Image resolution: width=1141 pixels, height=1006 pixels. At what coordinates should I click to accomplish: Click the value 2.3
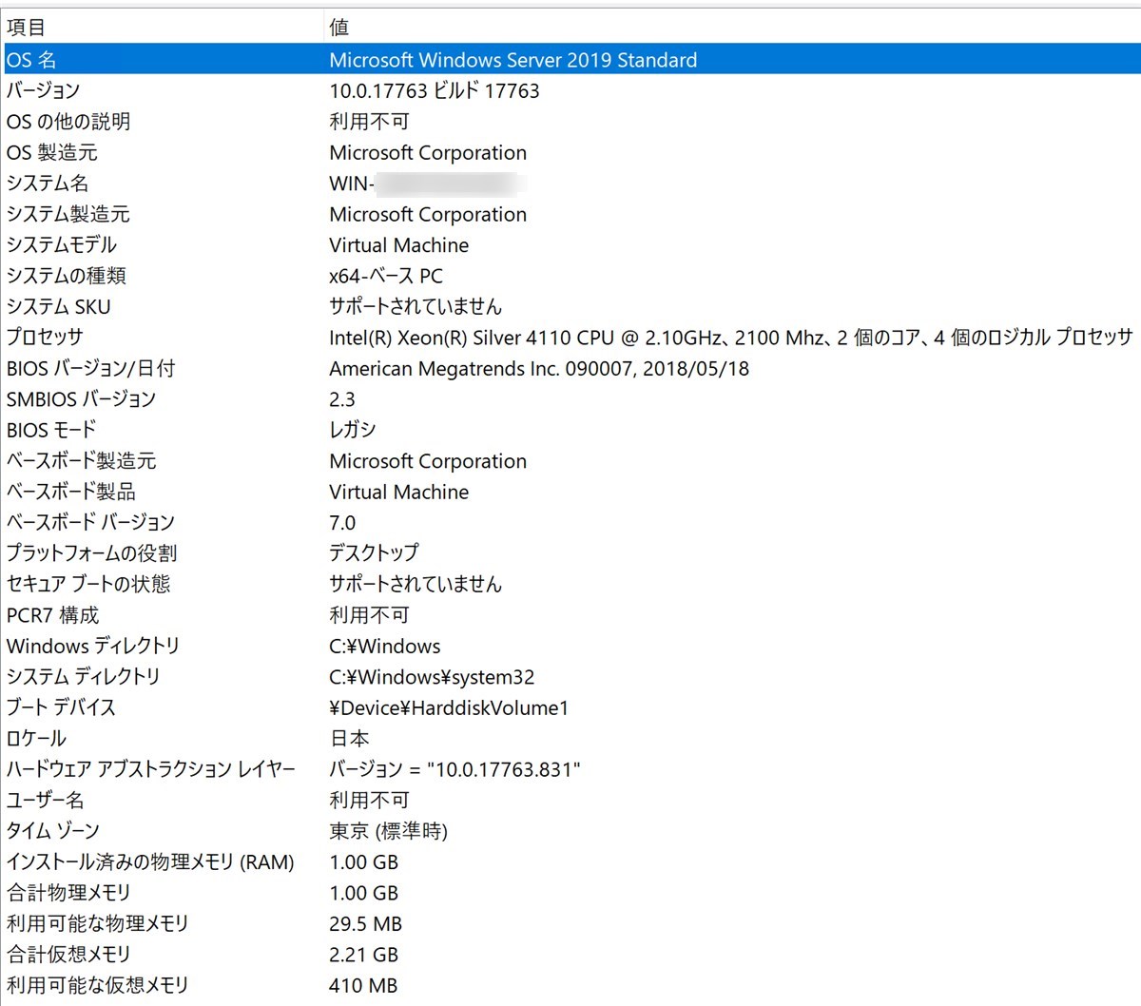342,399
